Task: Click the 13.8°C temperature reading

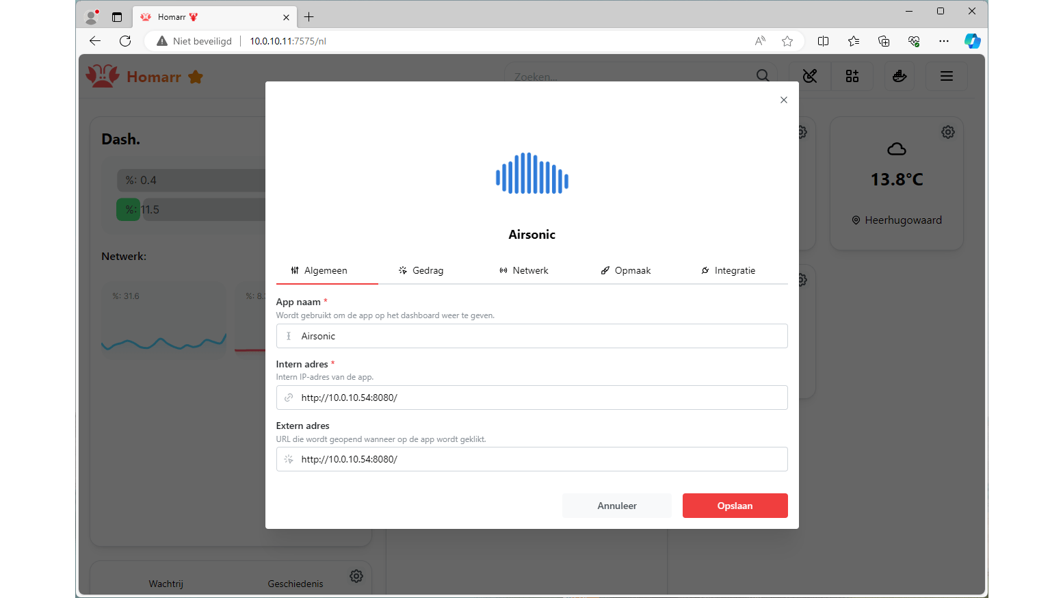Action: coord(897,179)
